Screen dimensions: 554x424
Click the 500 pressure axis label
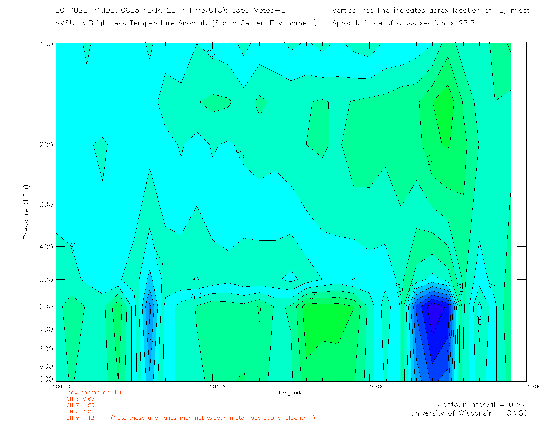coord(46,280)
